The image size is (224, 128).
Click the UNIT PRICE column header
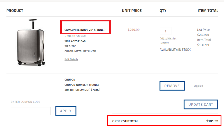click(132, 11)
